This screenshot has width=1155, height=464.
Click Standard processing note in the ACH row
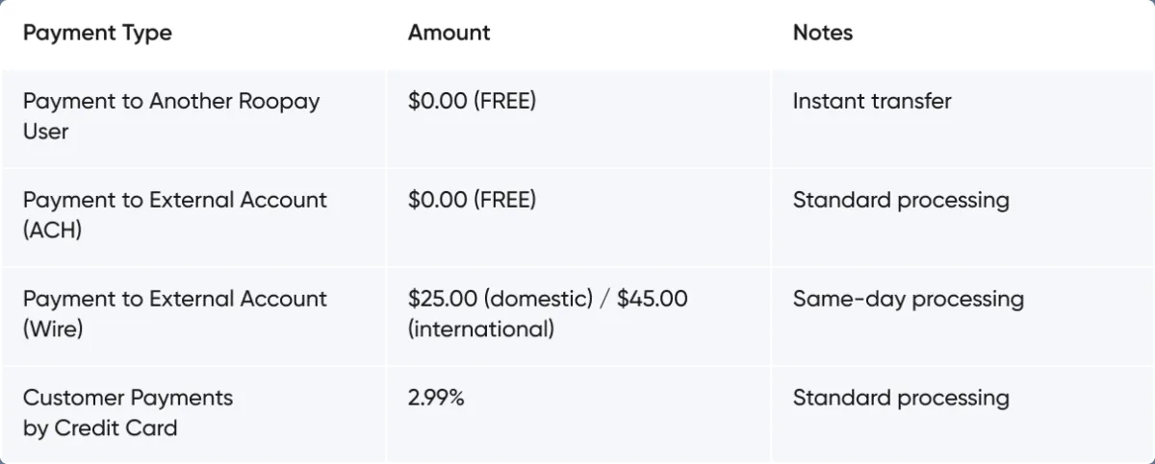900,201
